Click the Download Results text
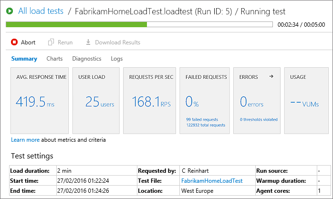Screen dimensions: 333x199 point(117,42)
